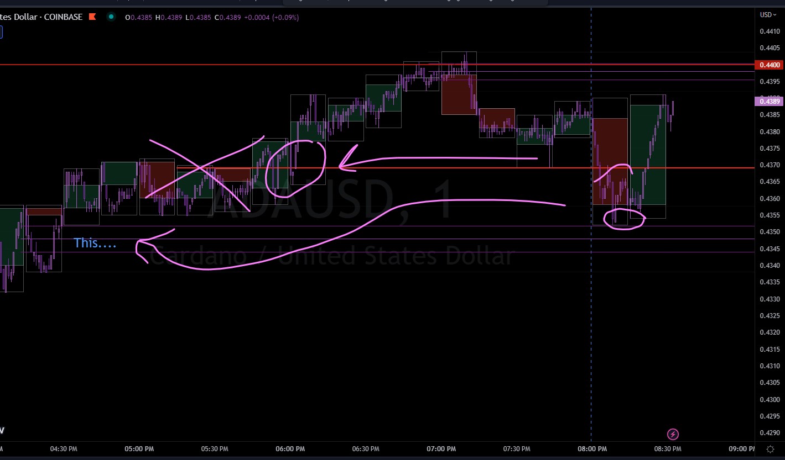Click the 0.4410 price scale label
This screenshot has height=460, width=785.
(770, 31)
